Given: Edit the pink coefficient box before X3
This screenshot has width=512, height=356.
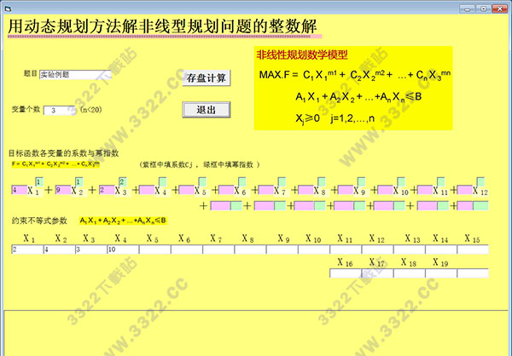Looking at the screenshot, I should tap(107, 190).
